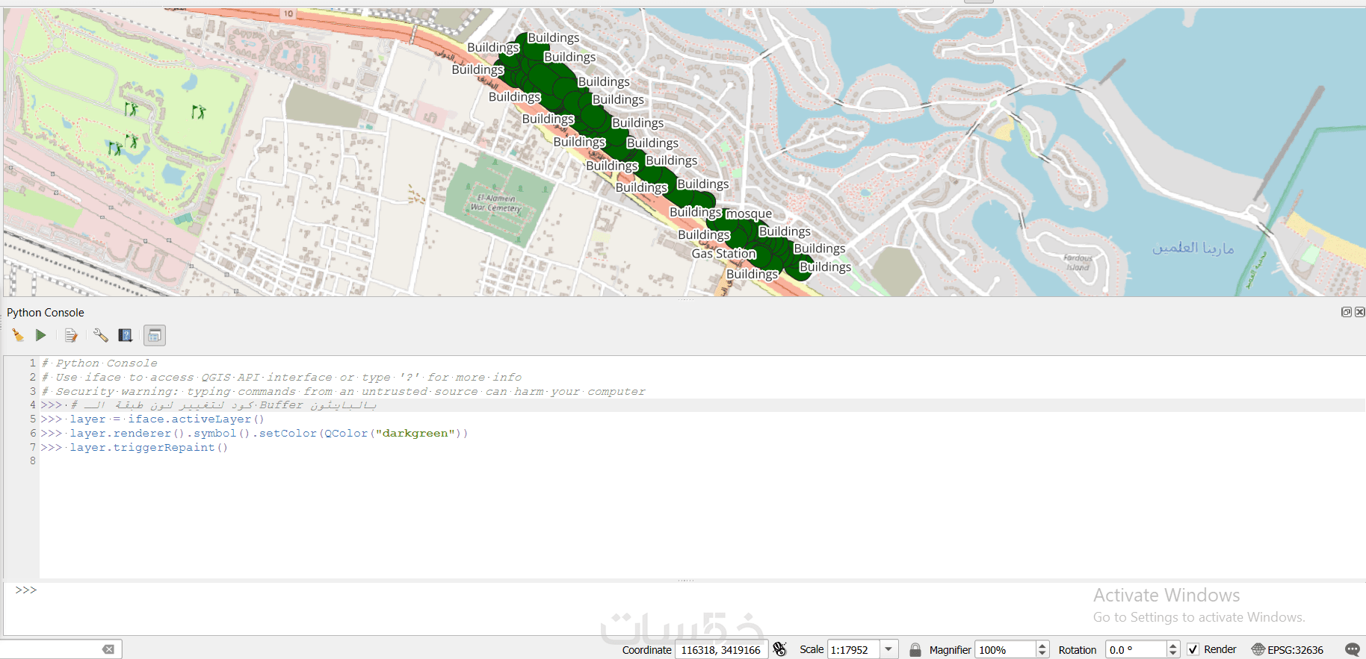Click the Gas Station label on map
Screen dimensions: 1366x659
click(723, 254)
